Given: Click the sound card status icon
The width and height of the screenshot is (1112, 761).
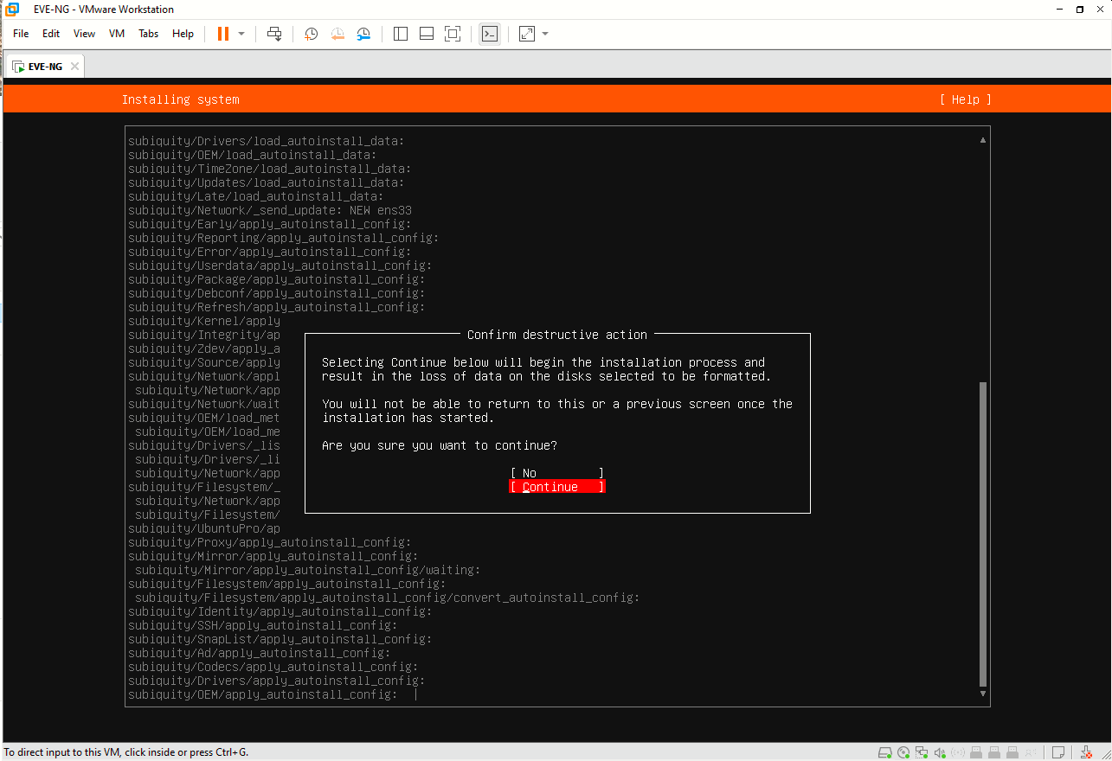Looking at the screenshot, I should [940, 752].
